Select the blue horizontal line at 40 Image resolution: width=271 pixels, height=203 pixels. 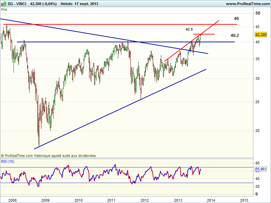click(85, 42)
